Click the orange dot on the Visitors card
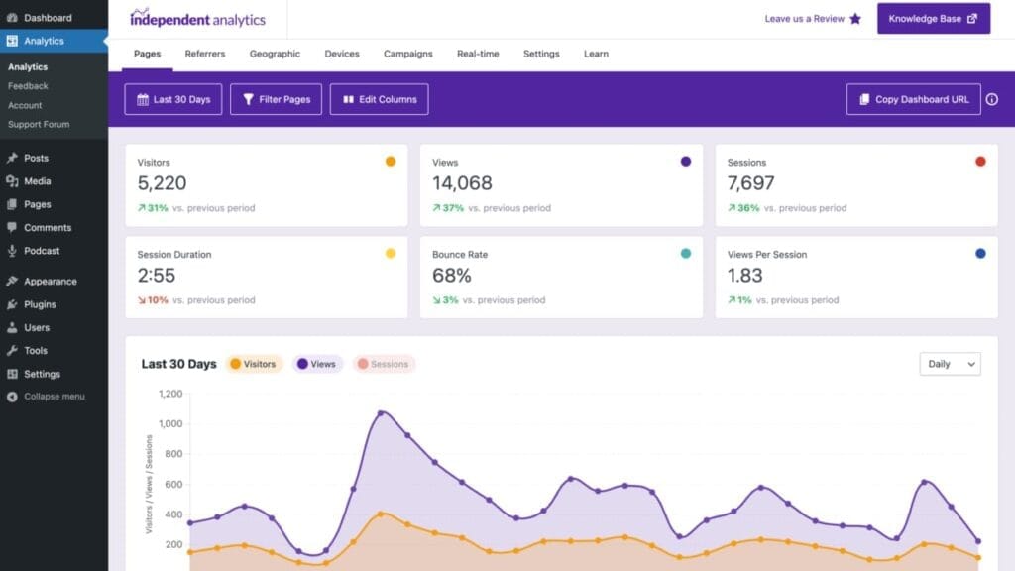 click(x=390, y=159)
